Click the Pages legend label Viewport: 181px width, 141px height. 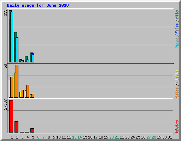coord(177,43)
